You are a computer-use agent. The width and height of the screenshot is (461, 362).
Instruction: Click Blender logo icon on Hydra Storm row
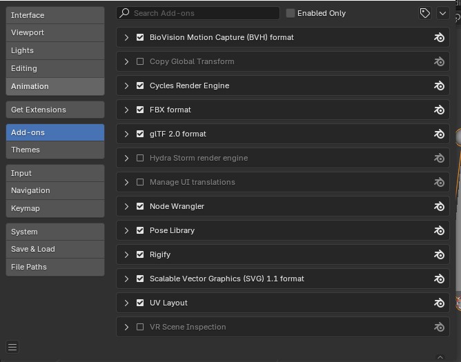[x=439, y=158]
